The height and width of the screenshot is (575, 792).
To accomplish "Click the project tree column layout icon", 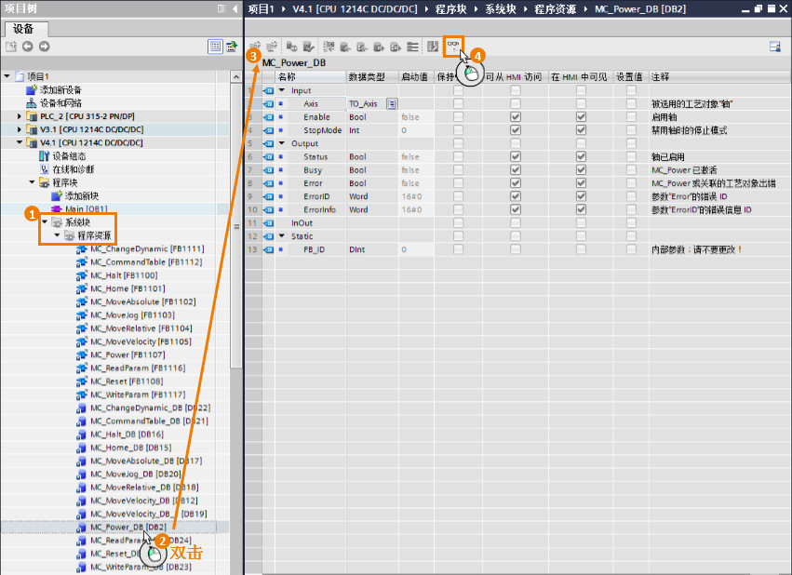I will (x=221, y=8).
